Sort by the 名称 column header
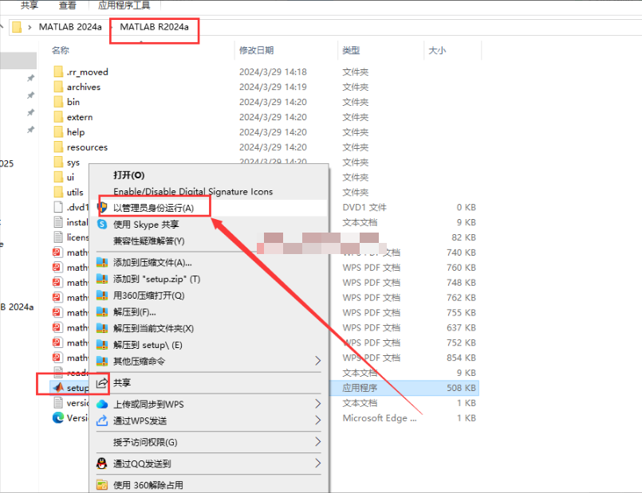 [x=60, y=50]
